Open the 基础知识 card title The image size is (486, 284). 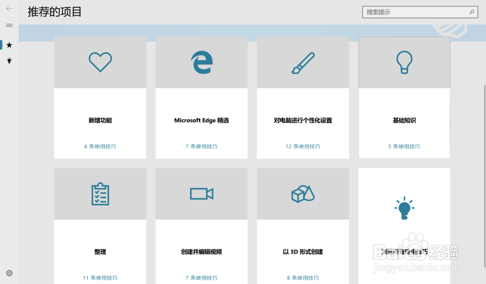404,120
